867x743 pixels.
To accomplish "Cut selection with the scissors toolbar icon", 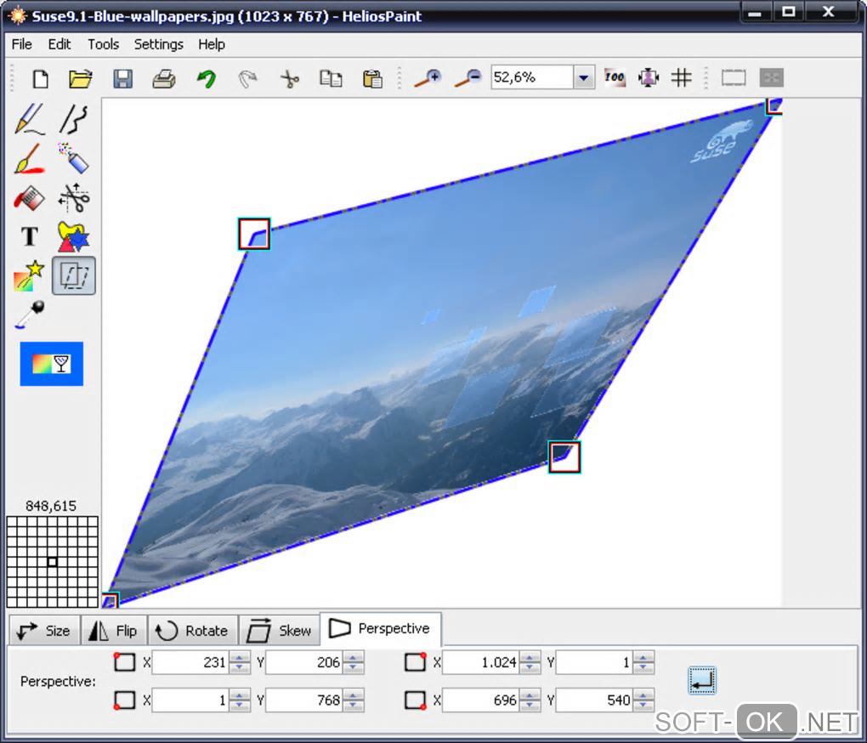I will 289,78.
